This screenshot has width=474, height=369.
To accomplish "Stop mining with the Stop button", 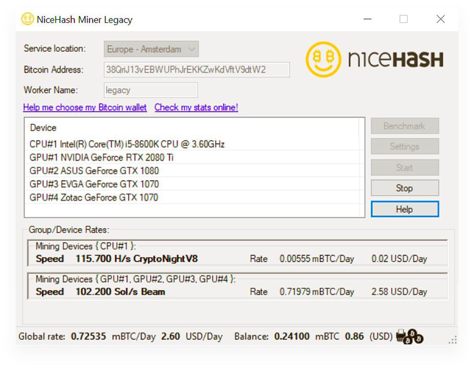I will [404, 188].
